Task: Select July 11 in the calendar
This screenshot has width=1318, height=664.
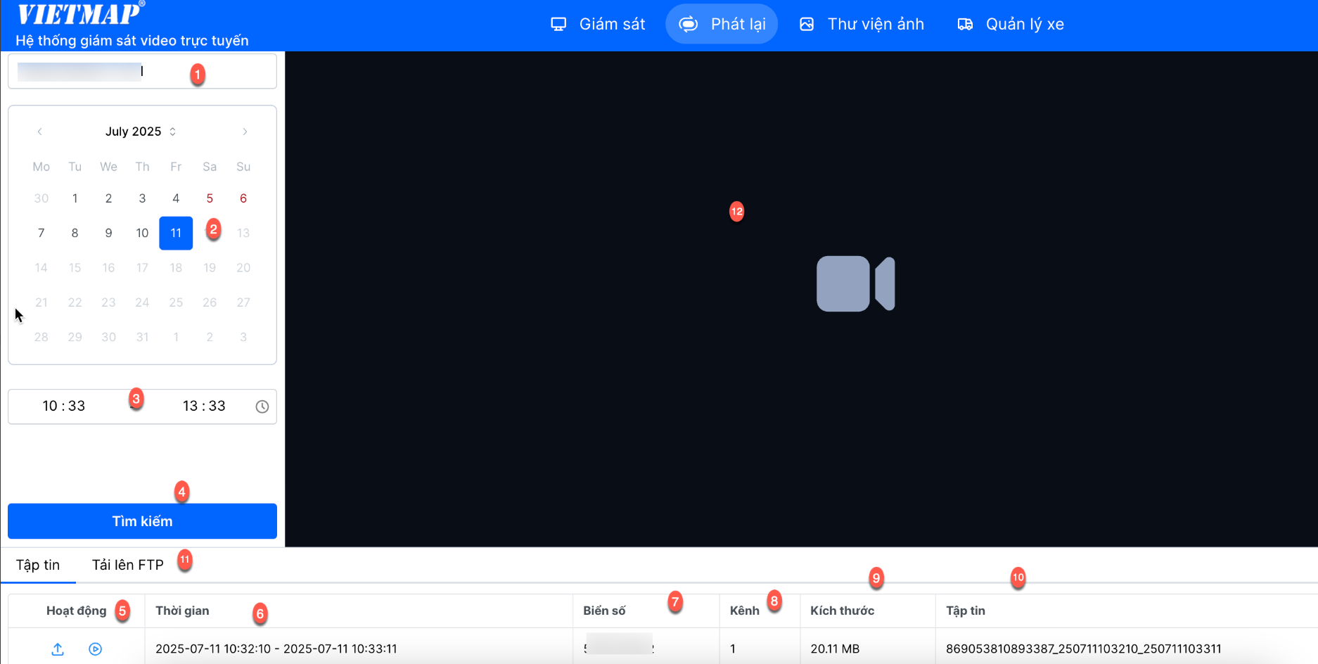Action: pyautogui.click(x=176, y=233)
